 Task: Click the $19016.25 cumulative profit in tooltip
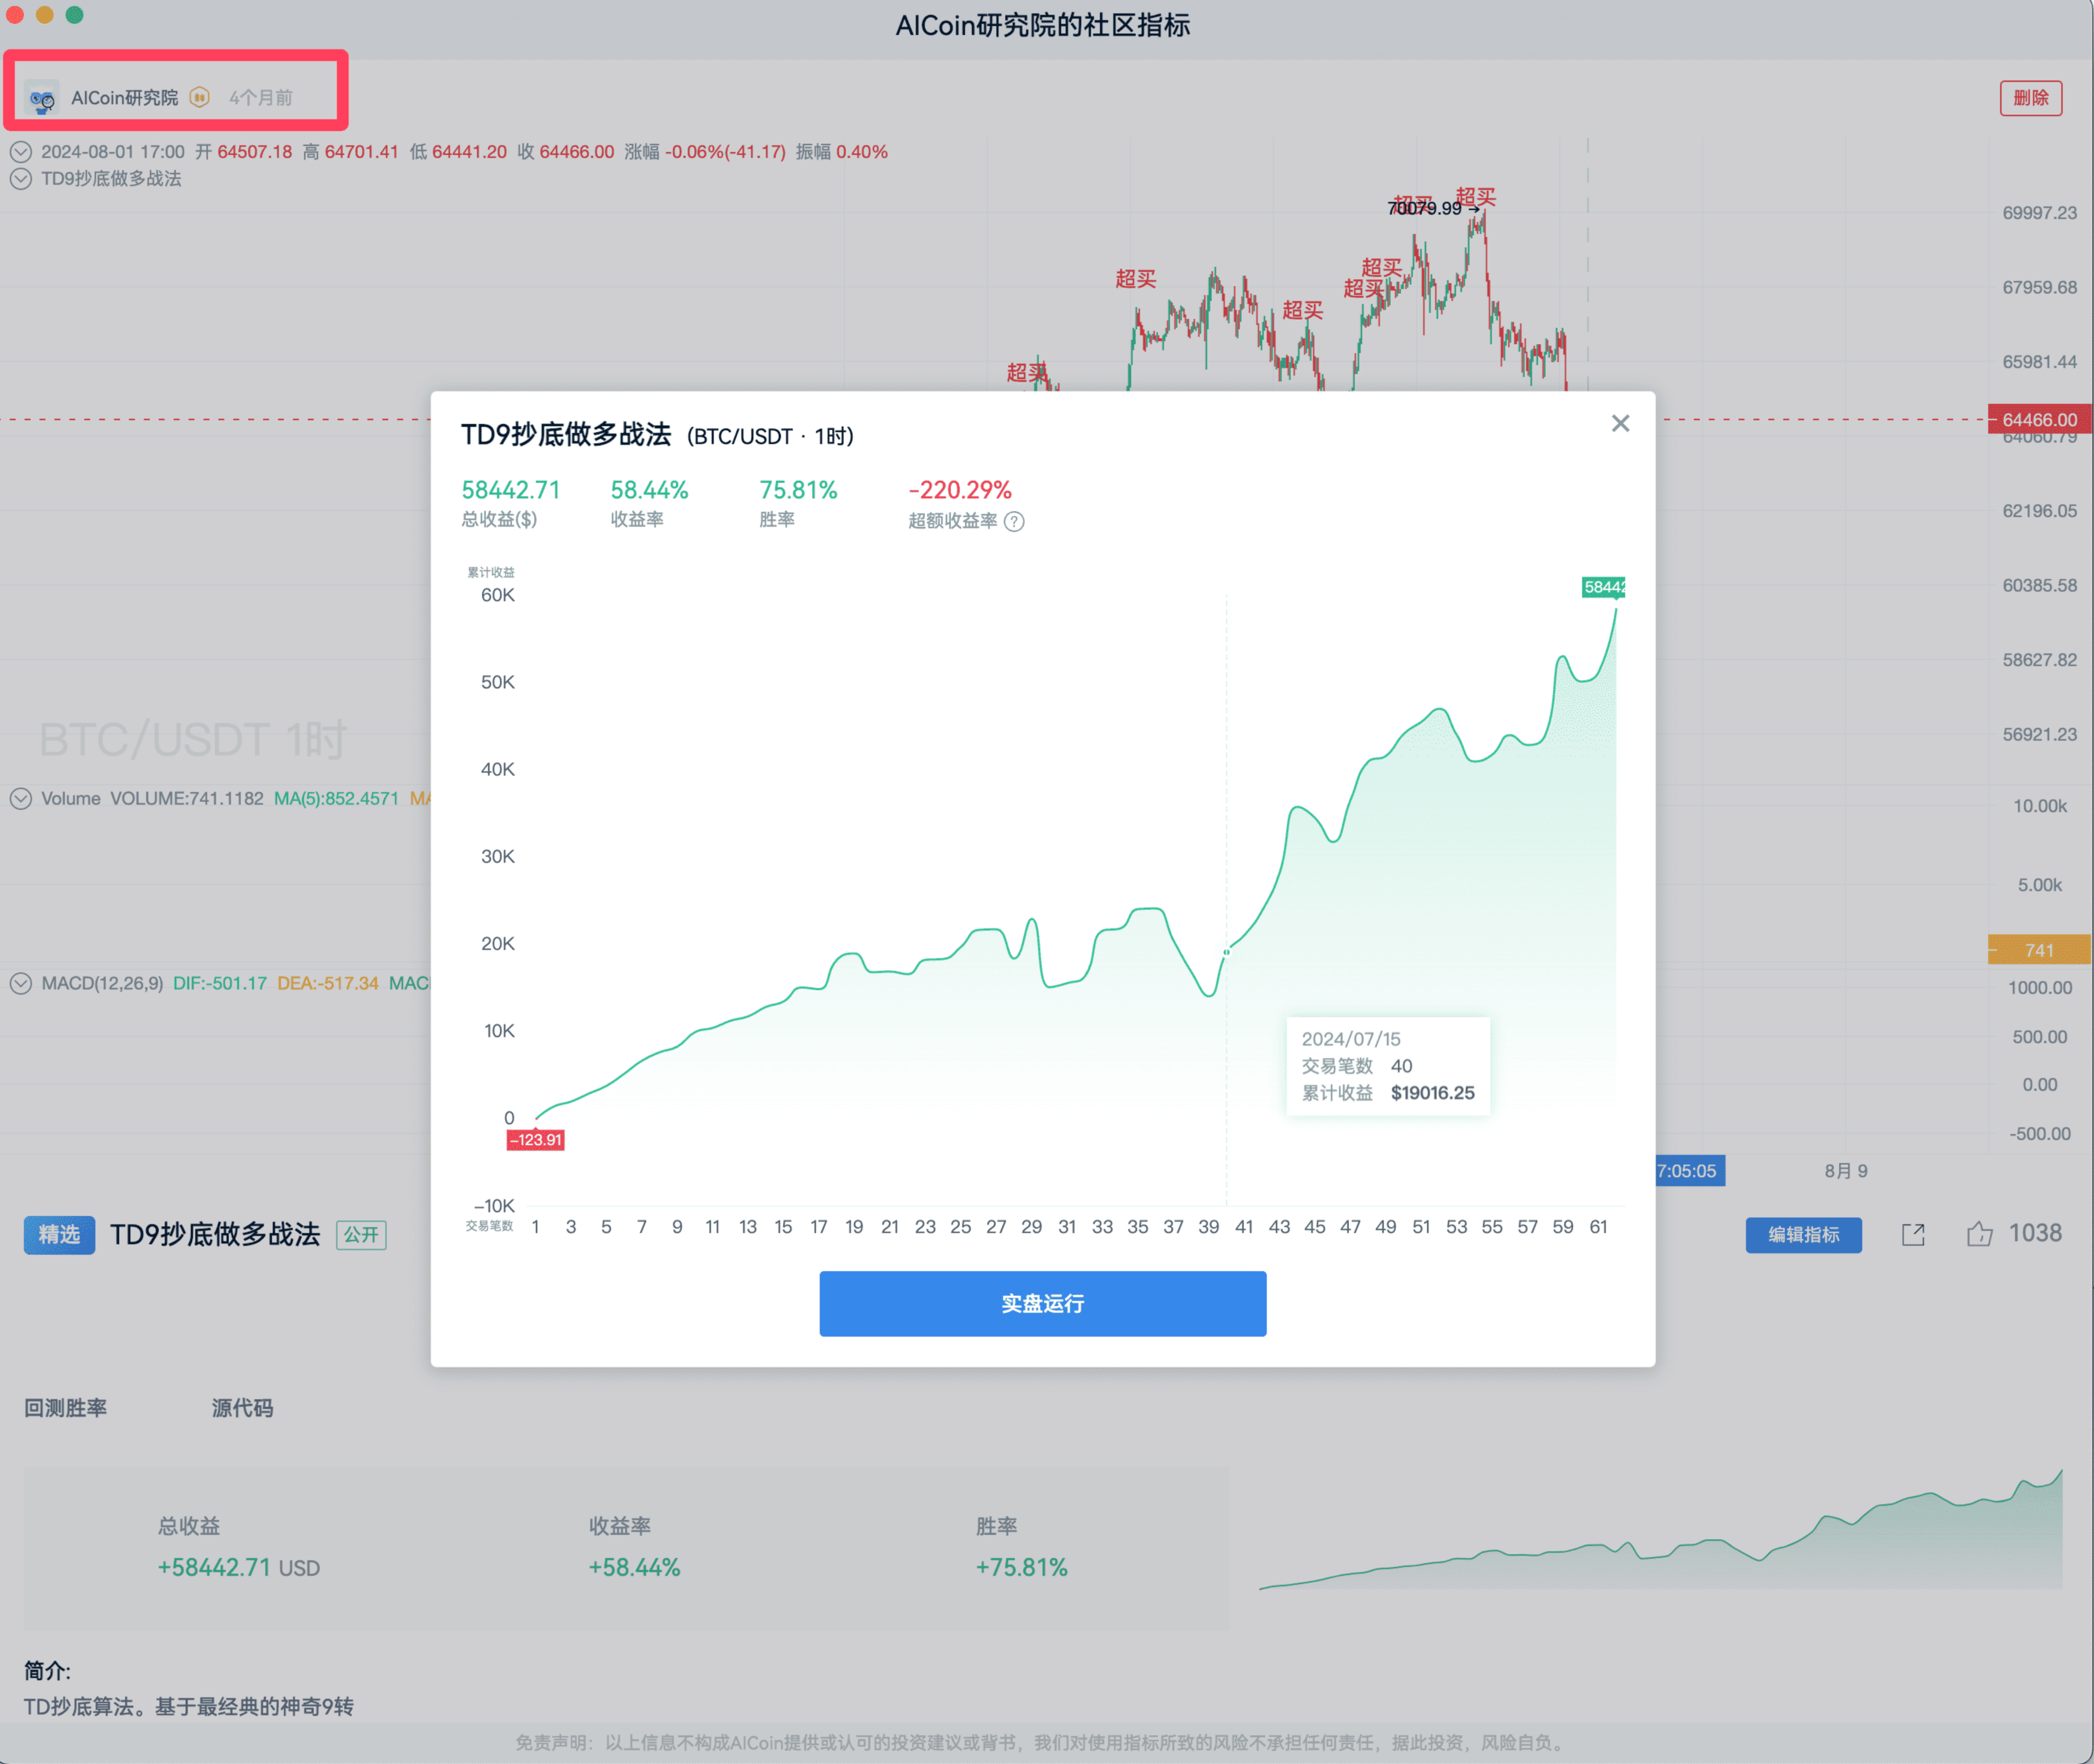coord(1432,1093)
